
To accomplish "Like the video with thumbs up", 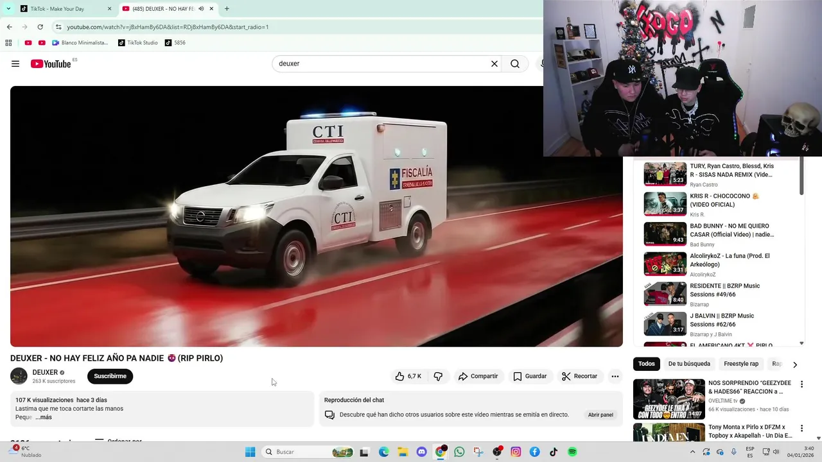I will click(x=408, y=376).
